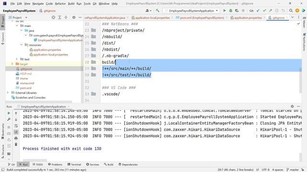Screen dimensions: 307x172
Task: Run the EmployeePayrollSystemApplication configuration
Action: pyautogui.click(x=224, y=11)
